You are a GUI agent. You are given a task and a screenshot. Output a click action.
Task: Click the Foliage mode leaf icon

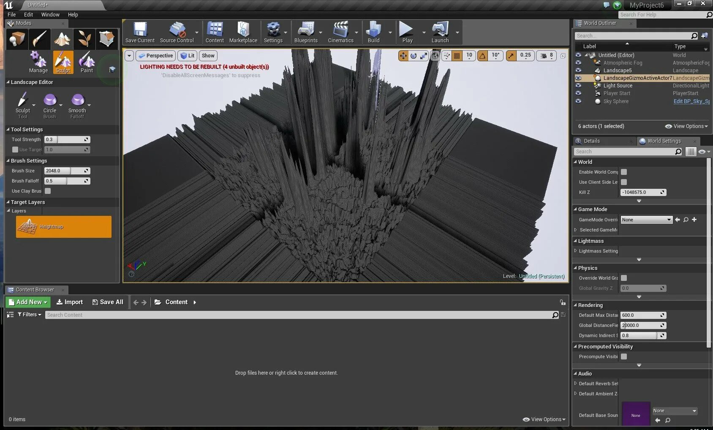[x=84, y=39]
